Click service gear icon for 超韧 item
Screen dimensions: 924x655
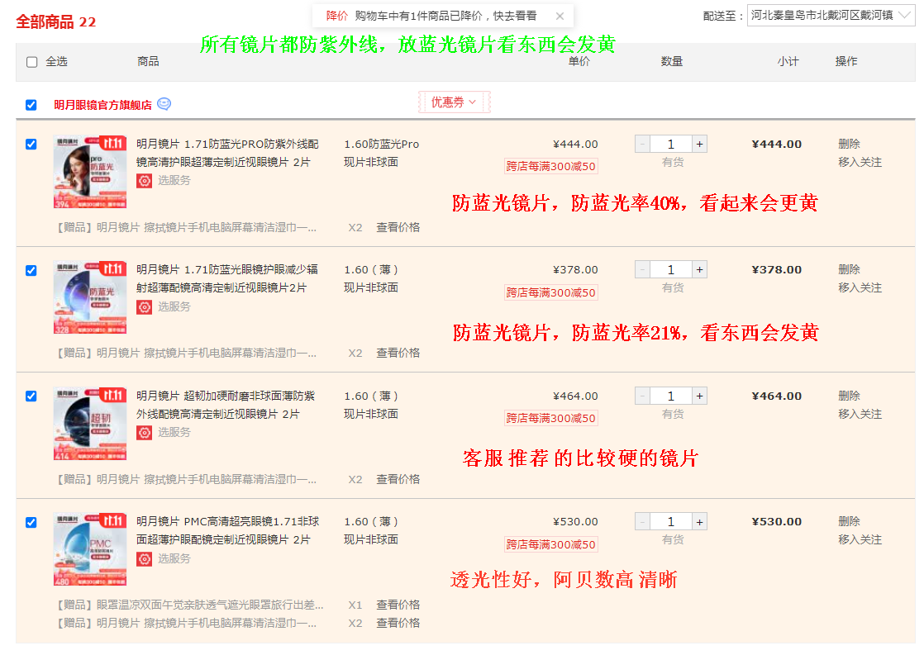point(145,433)
